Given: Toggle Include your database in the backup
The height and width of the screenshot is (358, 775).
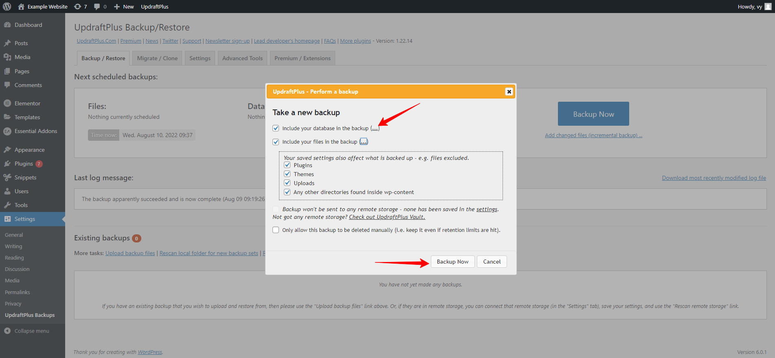Looking at the screenshot, I should [276, 128].
